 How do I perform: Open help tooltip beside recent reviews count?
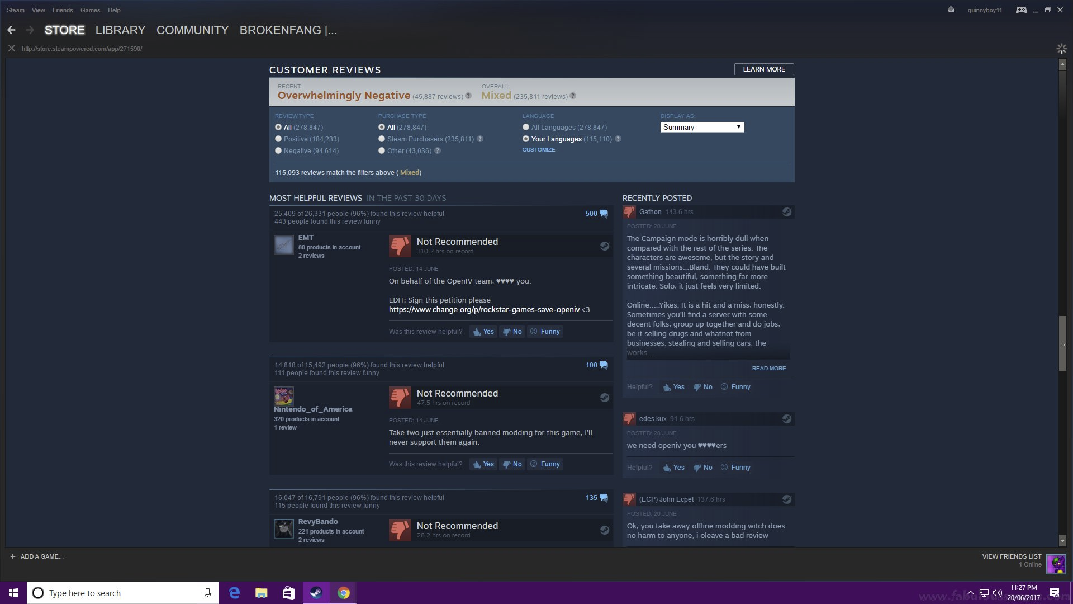pos(468,96)
